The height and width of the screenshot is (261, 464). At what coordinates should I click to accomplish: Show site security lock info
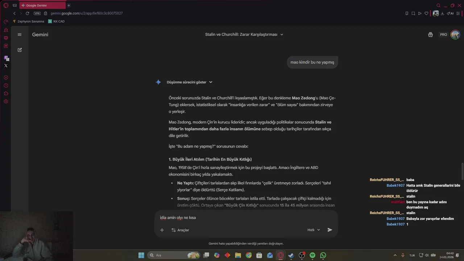coord(46,13)
